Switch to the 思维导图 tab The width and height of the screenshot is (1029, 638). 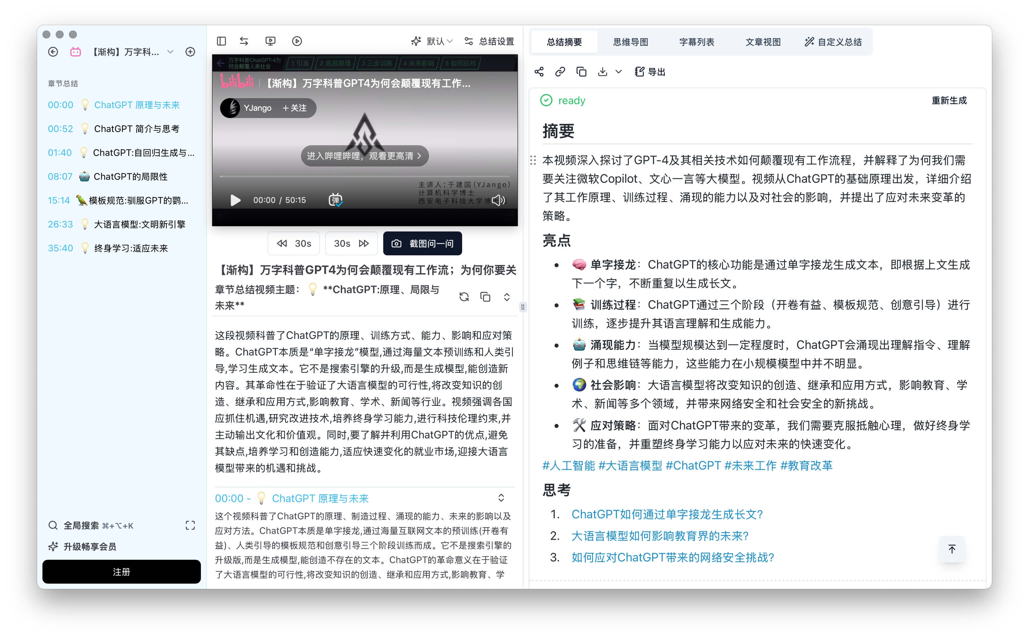631,42
